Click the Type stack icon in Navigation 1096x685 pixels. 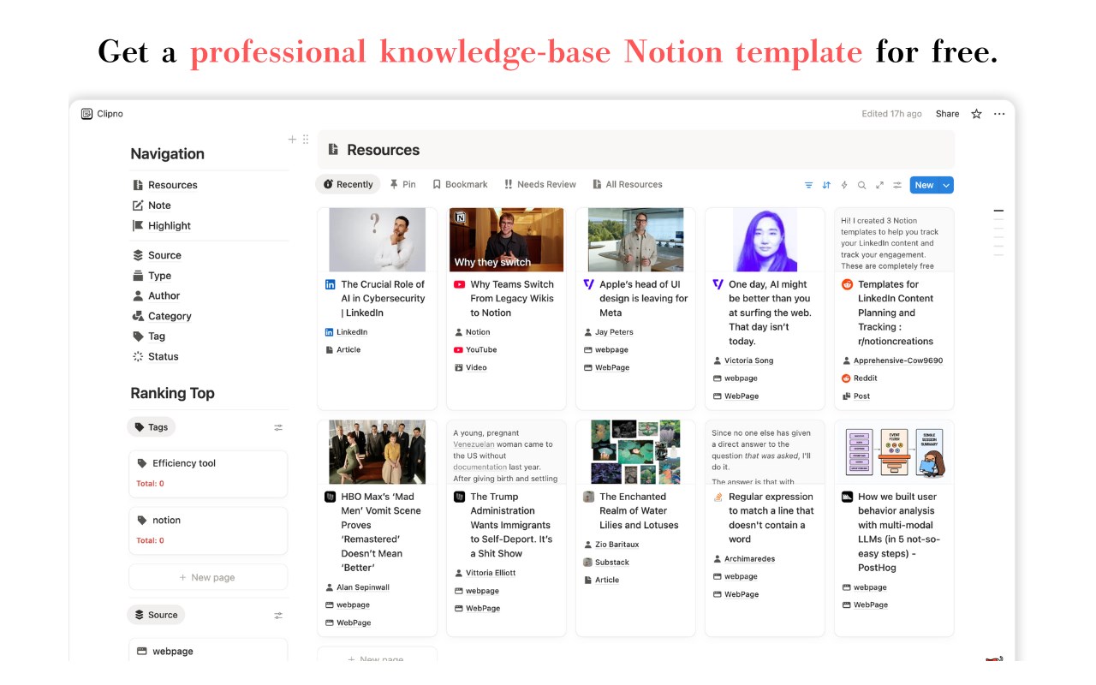pos(138,276)
